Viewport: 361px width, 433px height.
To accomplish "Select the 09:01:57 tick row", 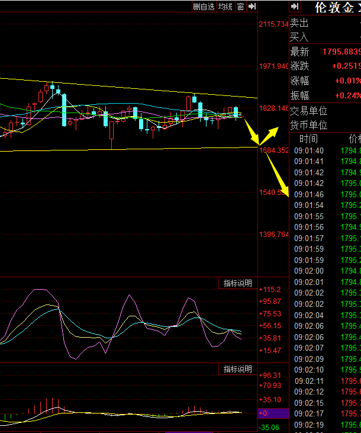I will [x=325, y=238].
